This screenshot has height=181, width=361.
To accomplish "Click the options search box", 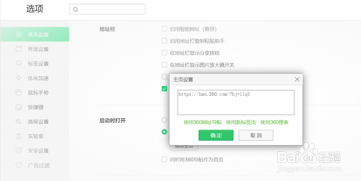I will coord(107,9).
